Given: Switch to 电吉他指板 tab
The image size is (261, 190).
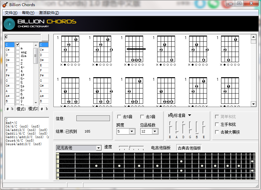Looking at the screenshot, I should point(161,148).
